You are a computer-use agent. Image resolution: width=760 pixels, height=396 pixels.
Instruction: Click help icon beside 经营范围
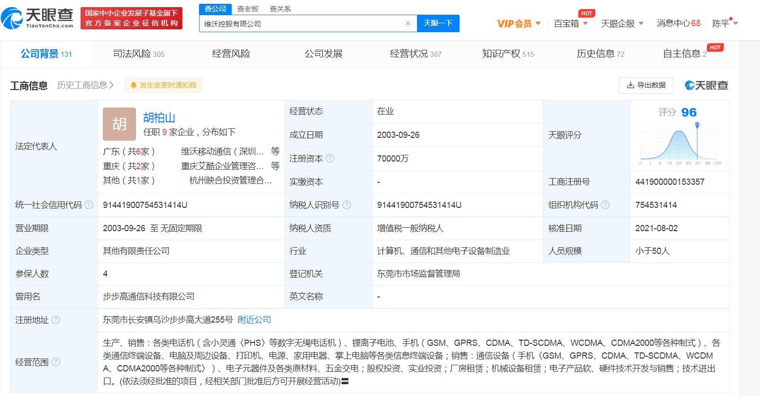[55, 362]
